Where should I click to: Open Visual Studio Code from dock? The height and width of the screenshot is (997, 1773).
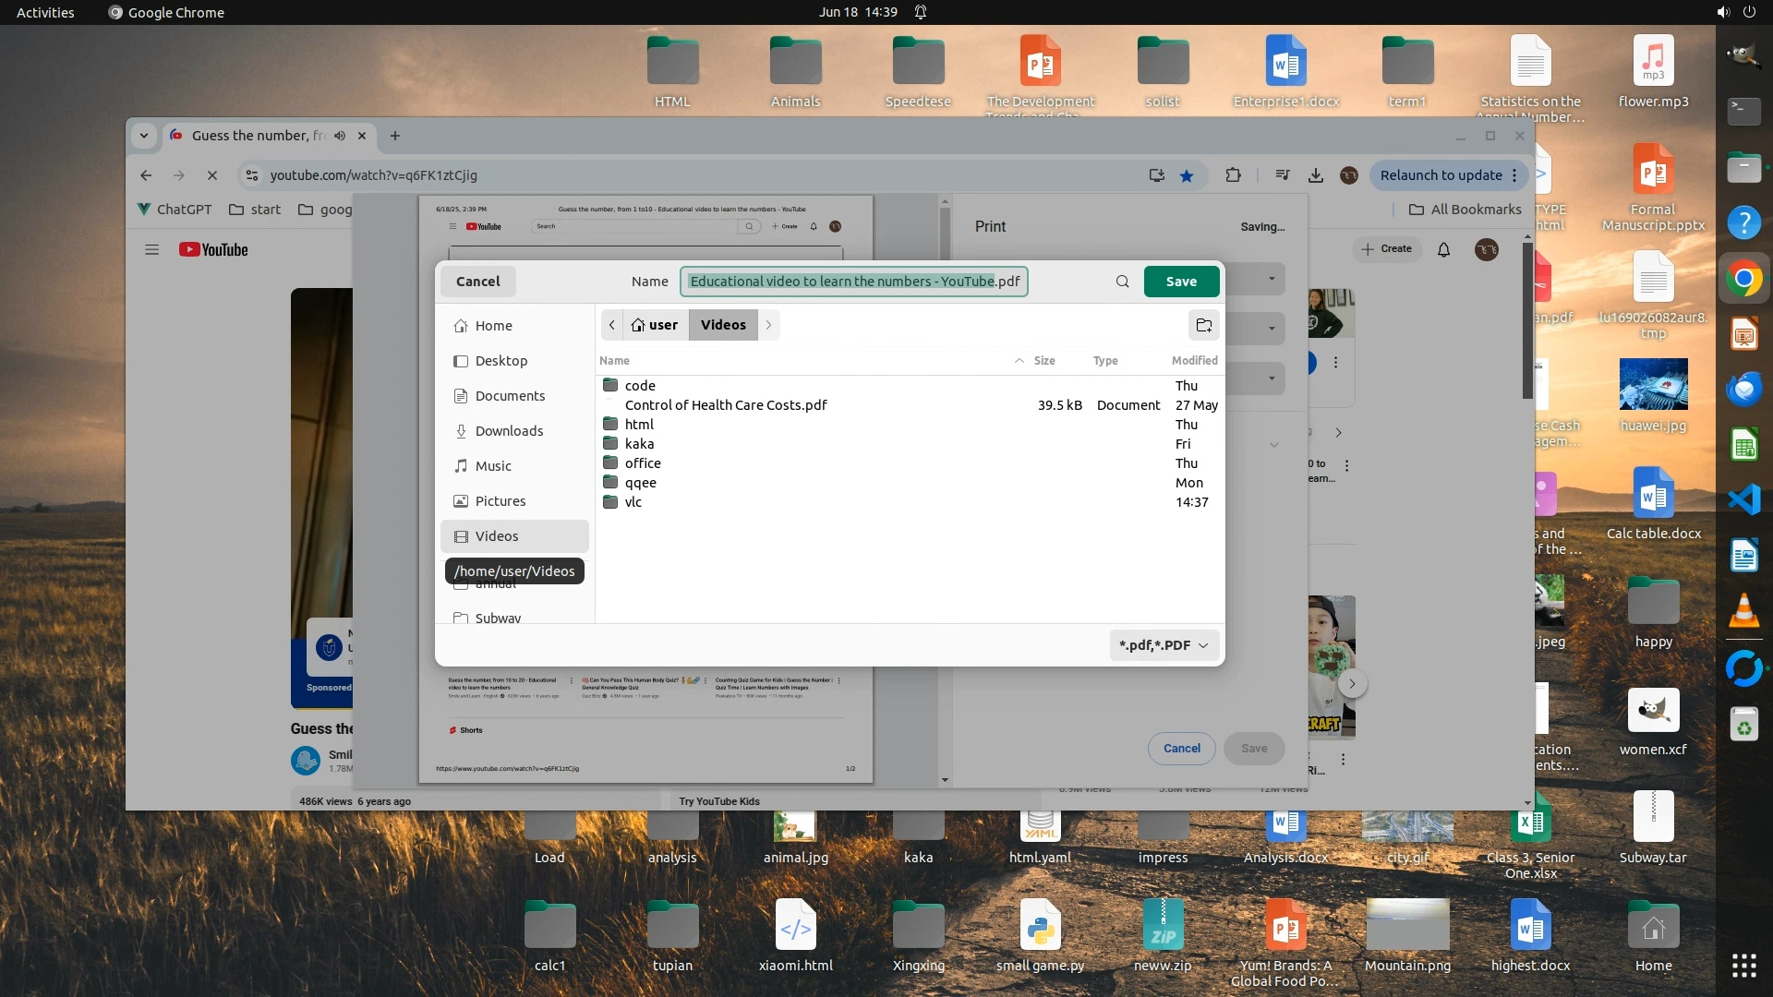point(1743,499)
